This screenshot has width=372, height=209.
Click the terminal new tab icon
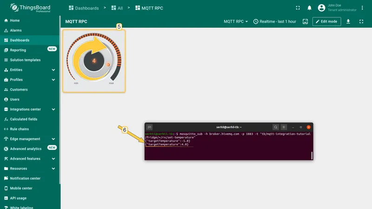[x=149, y=127]
